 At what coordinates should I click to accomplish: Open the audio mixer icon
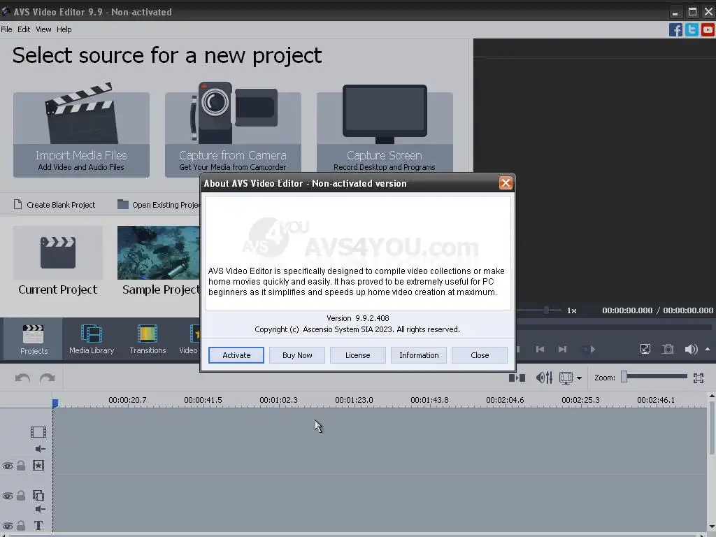pyautogui.click(x=544, y=378)
